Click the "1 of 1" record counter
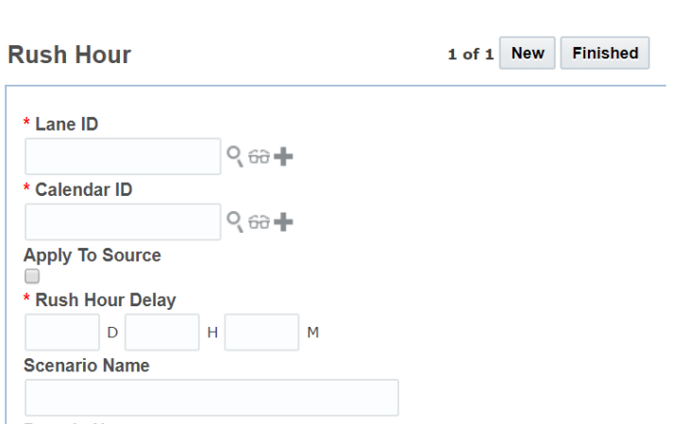The image size is (688, 424). 470,55
